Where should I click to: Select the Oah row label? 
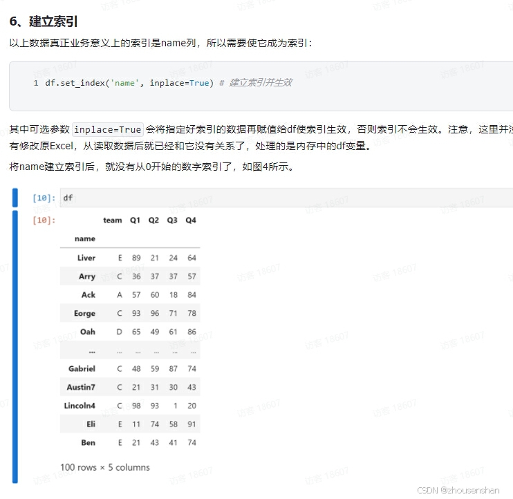click(x=88, y=332)
